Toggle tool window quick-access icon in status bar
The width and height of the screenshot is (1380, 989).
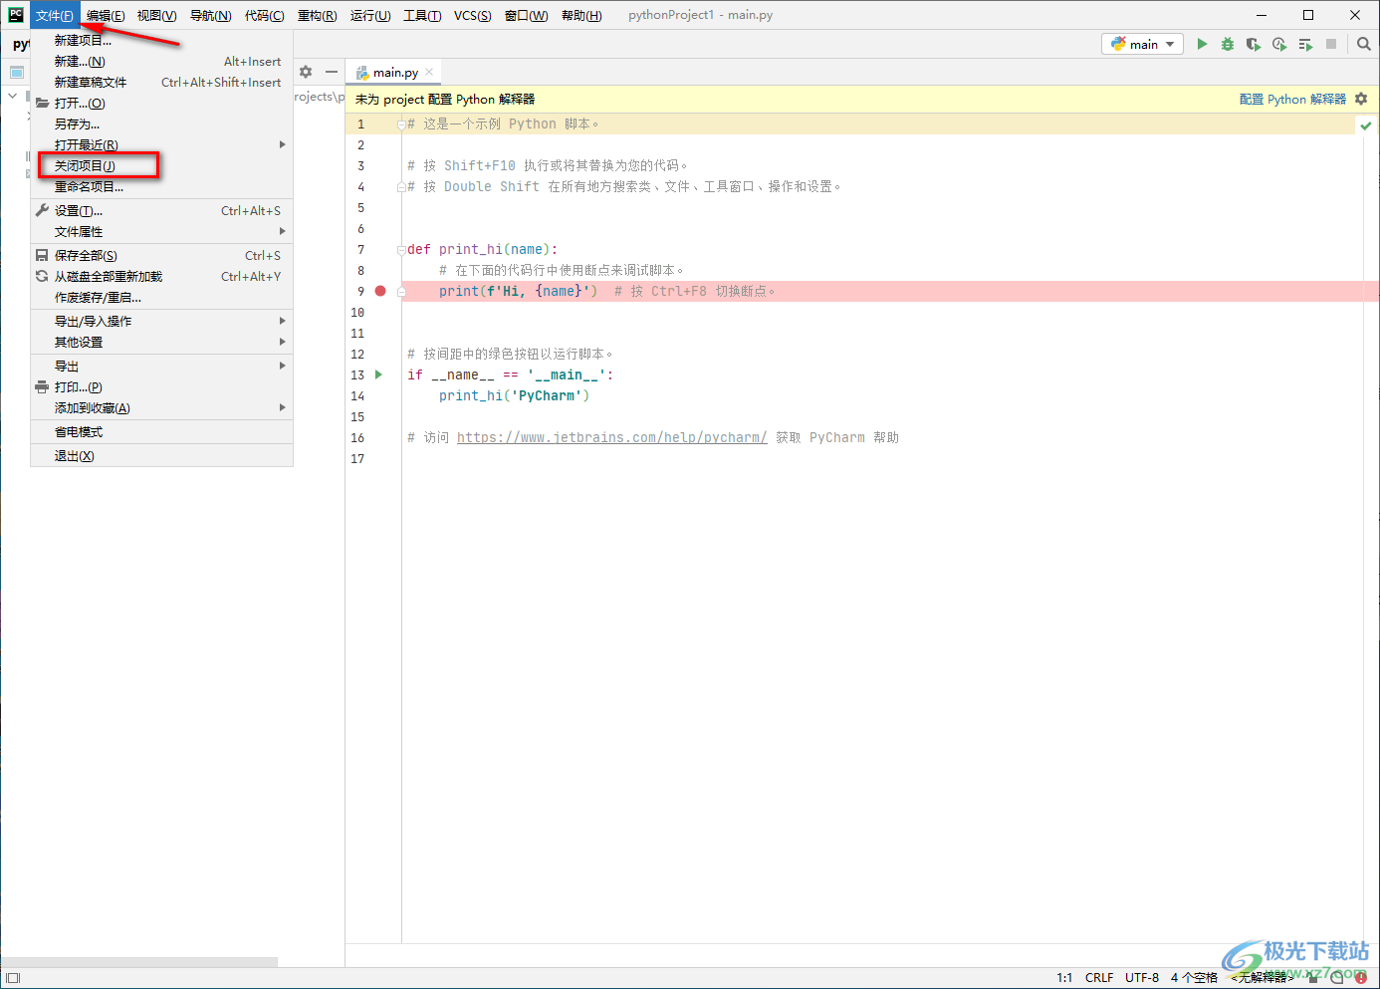coord(13,978)
